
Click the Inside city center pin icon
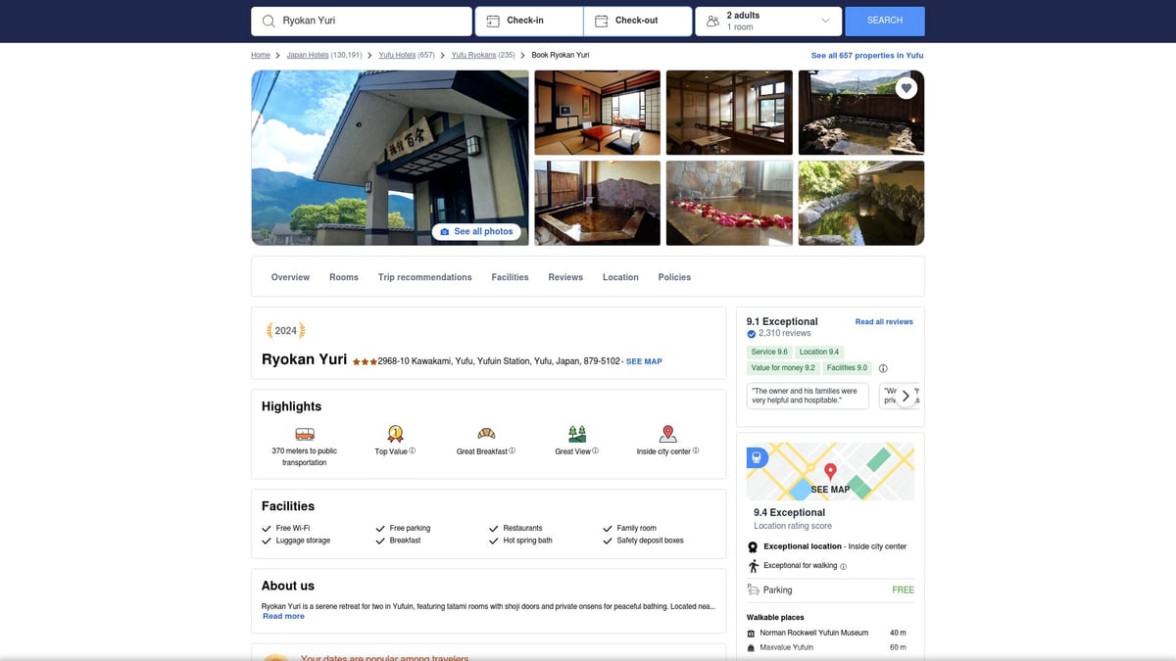click(x=667, y=433)
